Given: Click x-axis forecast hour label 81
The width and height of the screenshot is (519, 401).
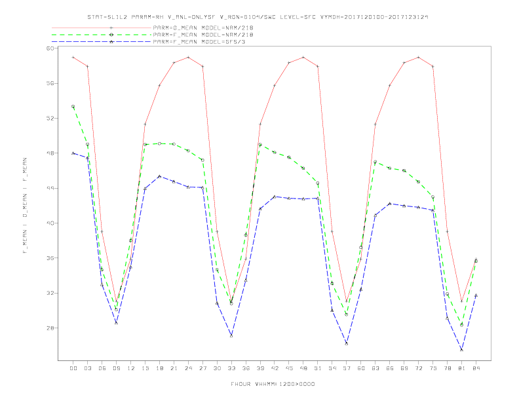Looking at the screenshot, I should (462, 368).
